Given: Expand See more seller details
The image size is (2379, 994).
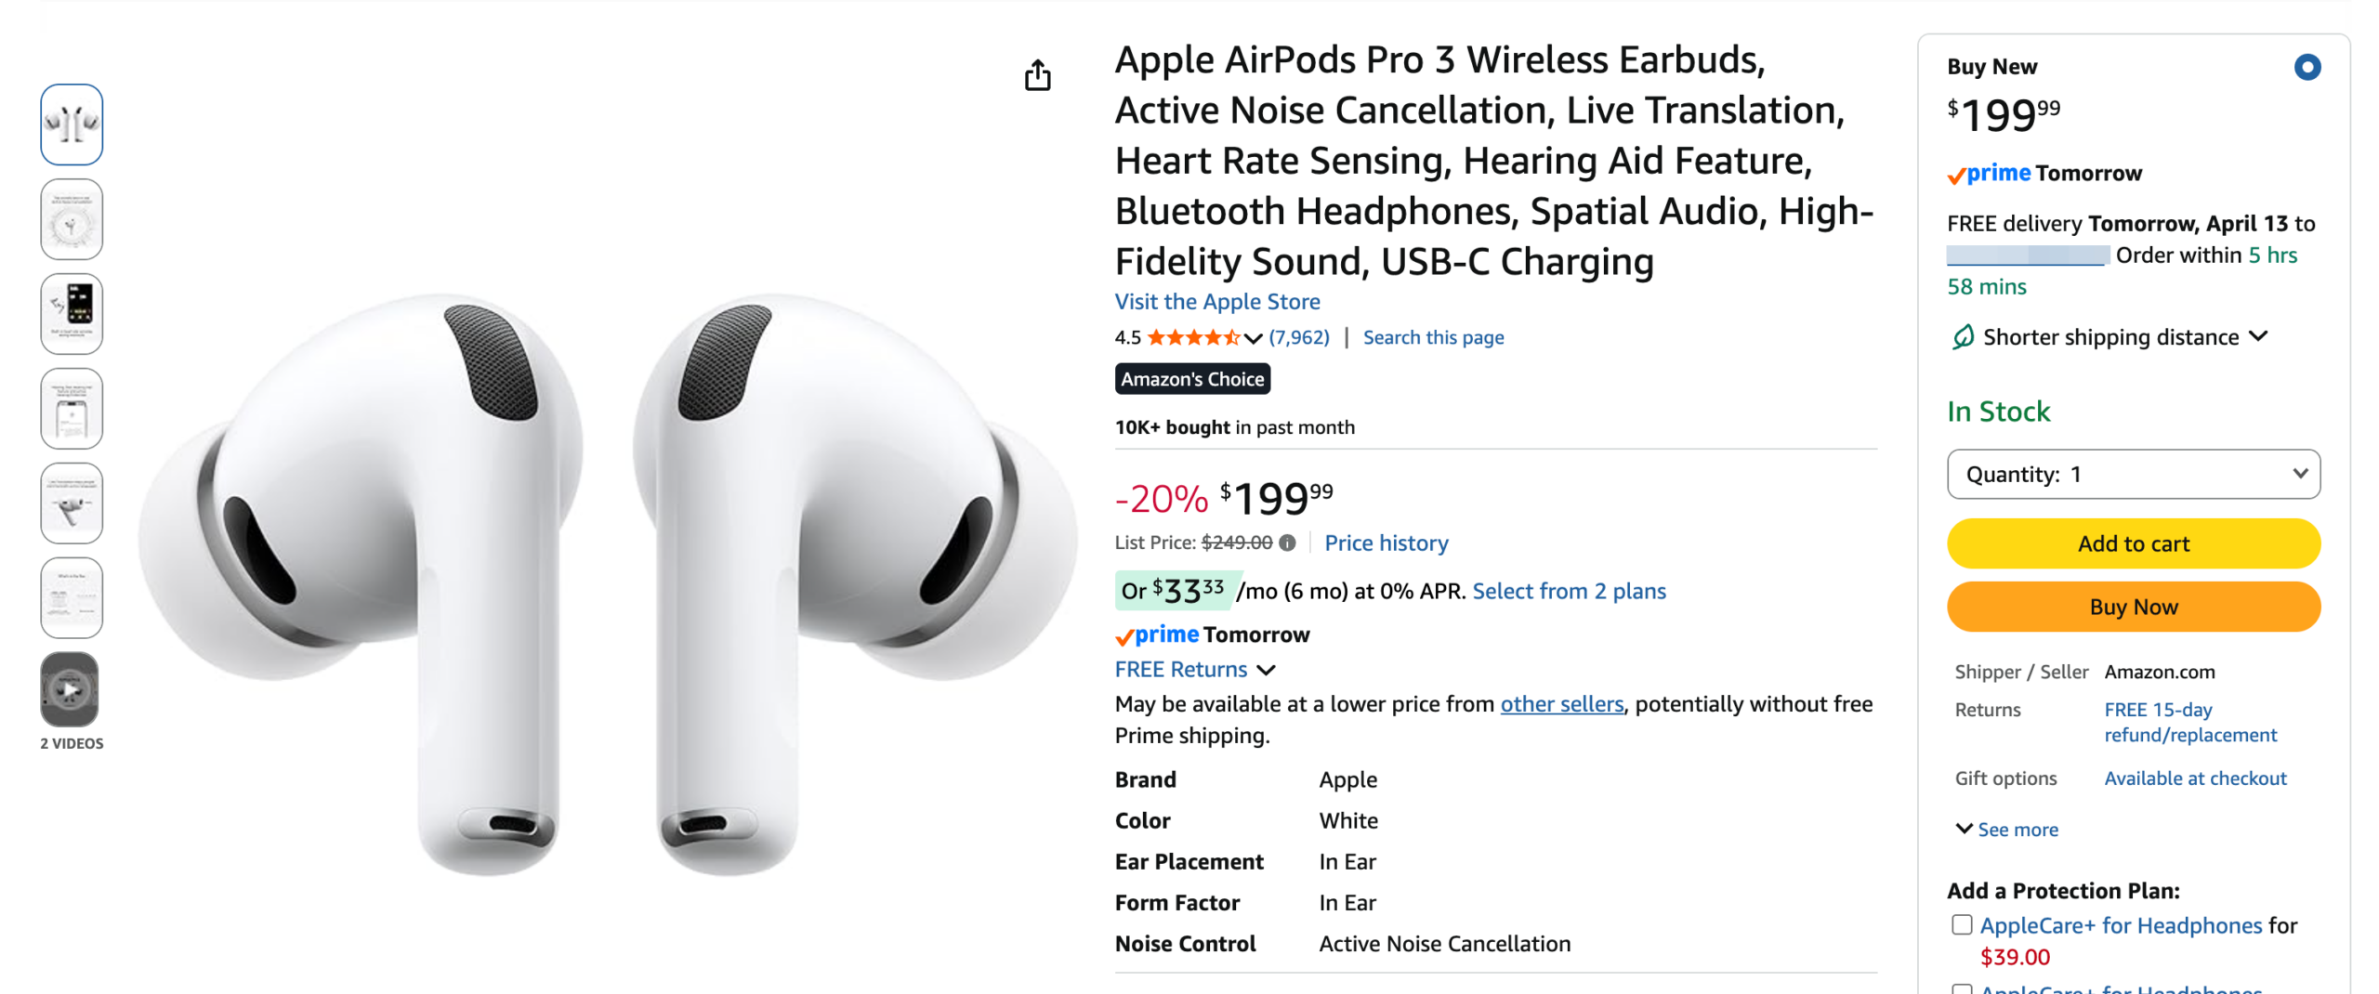Looking at the screenshot, I should coord(2005,829).
